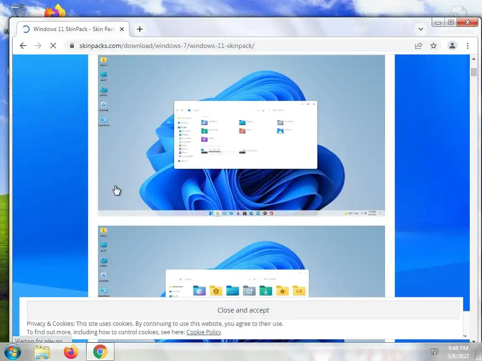The height and width of the screenshot is (361, 482).
Task: Restore down the Chrome window
Action: coord(451,23)
